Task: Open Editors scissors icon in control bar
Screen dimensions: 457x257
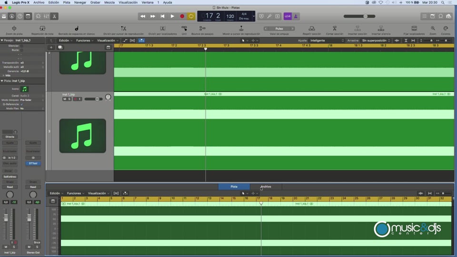Action: (x=54, y=16)
